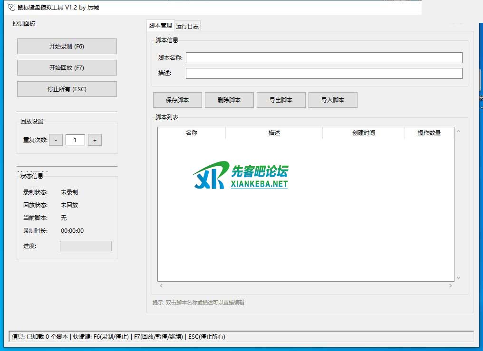
Task: Click 停止所有 (ESC) to stop everything
Action: click(67, 89)
